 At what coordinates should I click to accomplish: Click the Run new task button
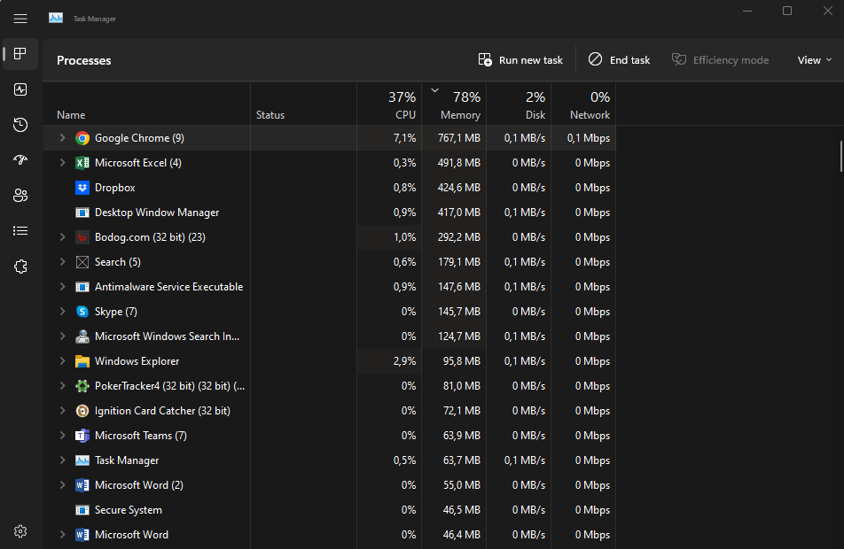tap(520, 60)
